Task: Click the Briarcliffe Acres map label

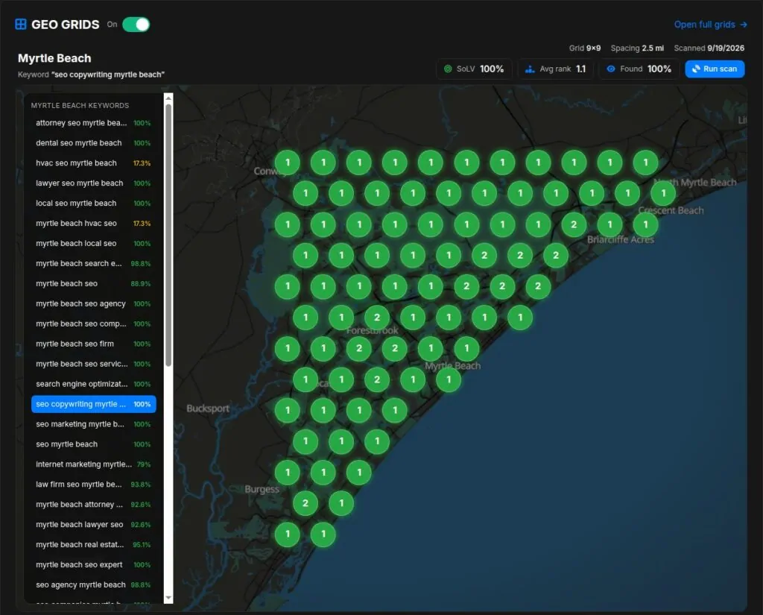Action: click(x=621, y=239)
